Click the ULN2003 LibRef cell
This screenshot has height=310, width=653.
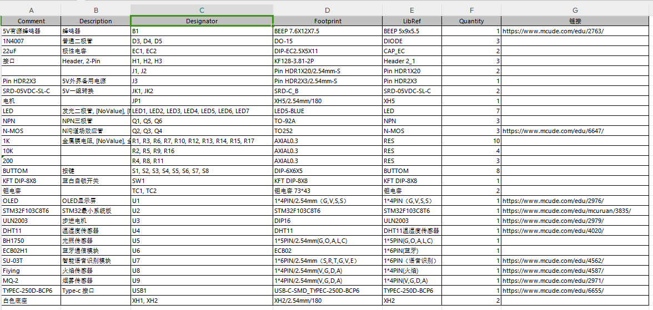398,221
